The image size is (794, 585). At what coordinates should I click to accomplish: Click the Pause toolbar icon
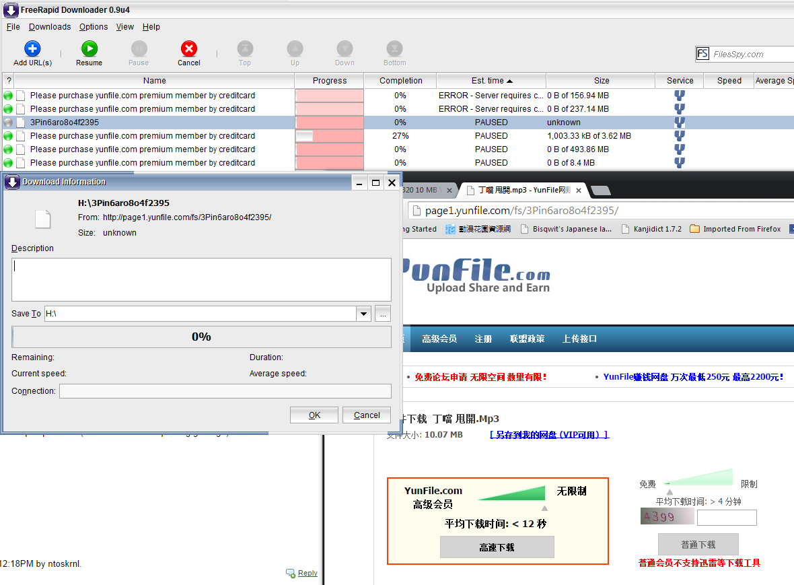[x=139, y=48]
